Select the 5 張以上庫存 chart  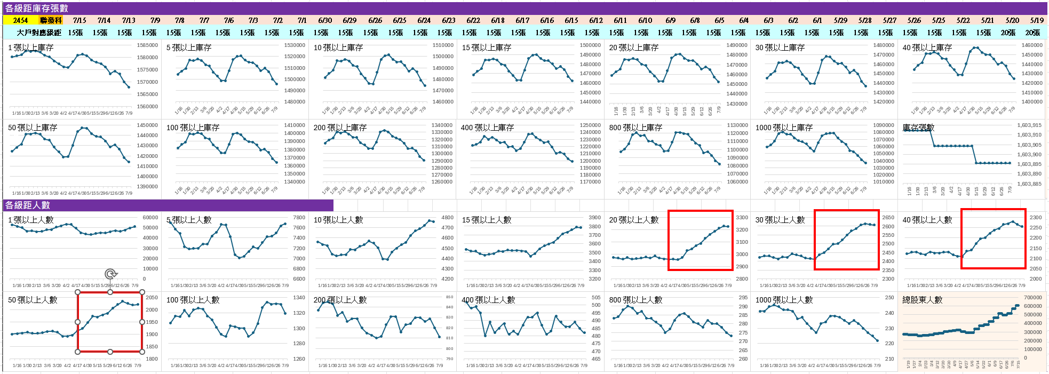point(235,78)
